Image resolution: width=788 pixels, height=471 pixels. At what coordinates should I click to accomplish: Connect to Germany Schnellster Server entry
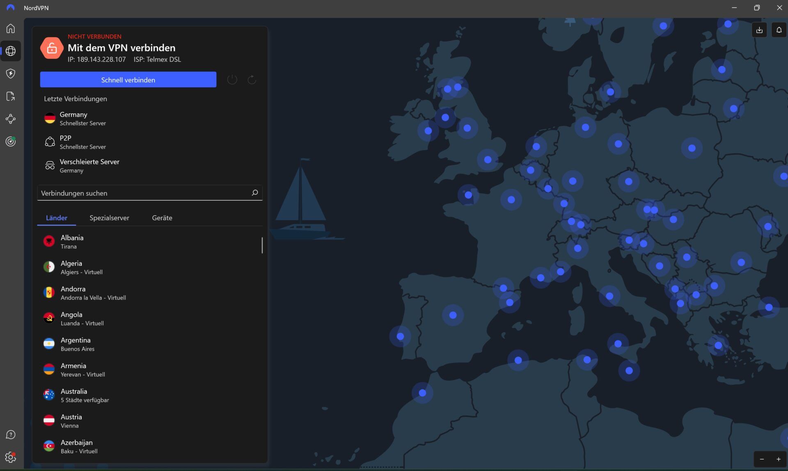150,119
